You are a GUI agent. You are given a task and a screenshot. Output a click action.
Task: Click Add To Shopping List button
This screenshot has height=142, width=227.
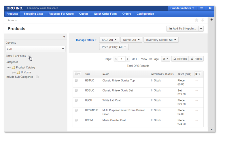[x=182, y=29]
